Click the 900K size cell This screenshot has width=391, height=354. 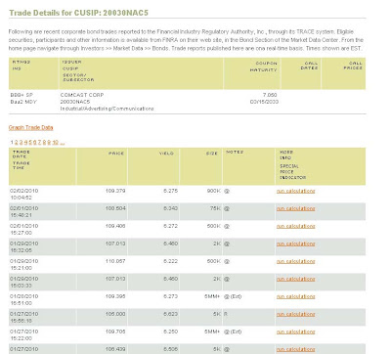(213, 191)
